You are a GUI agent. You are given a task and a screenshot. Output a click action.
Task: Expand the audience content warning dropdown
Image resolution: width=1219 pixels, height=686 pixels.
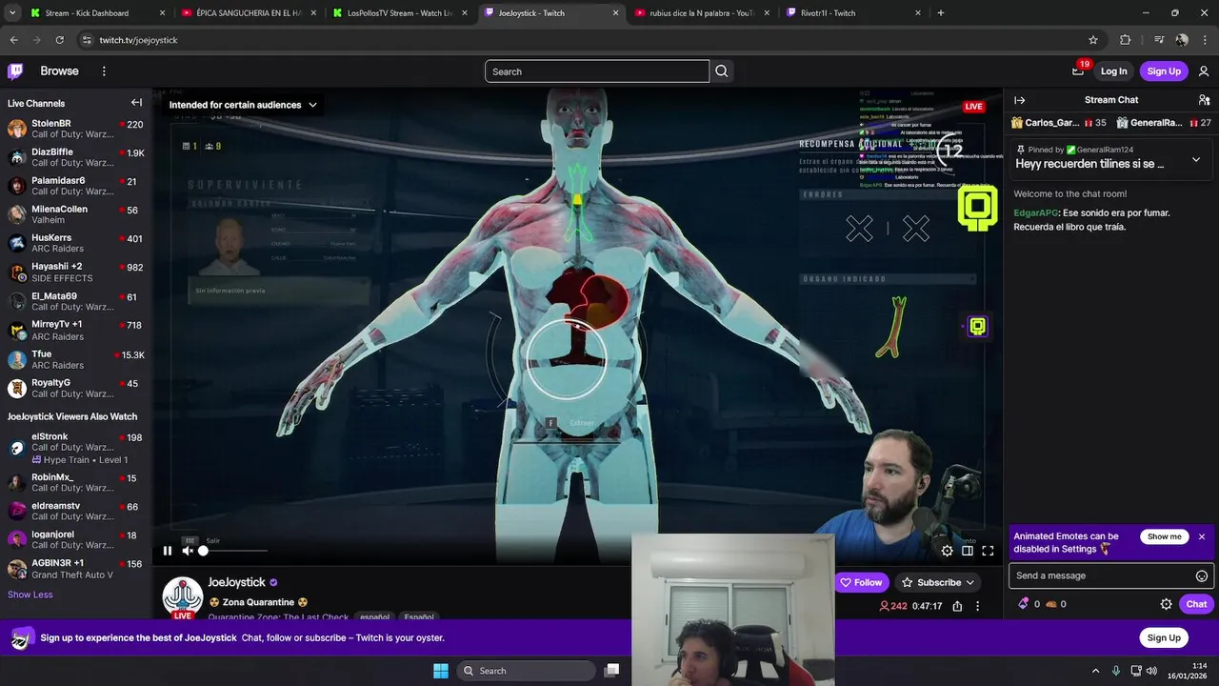coord(243,105)
